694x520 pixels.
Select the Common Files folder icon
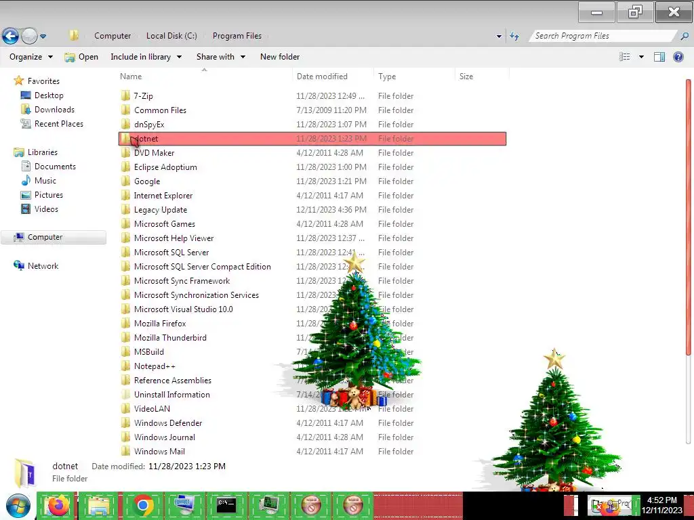[125, 110]
